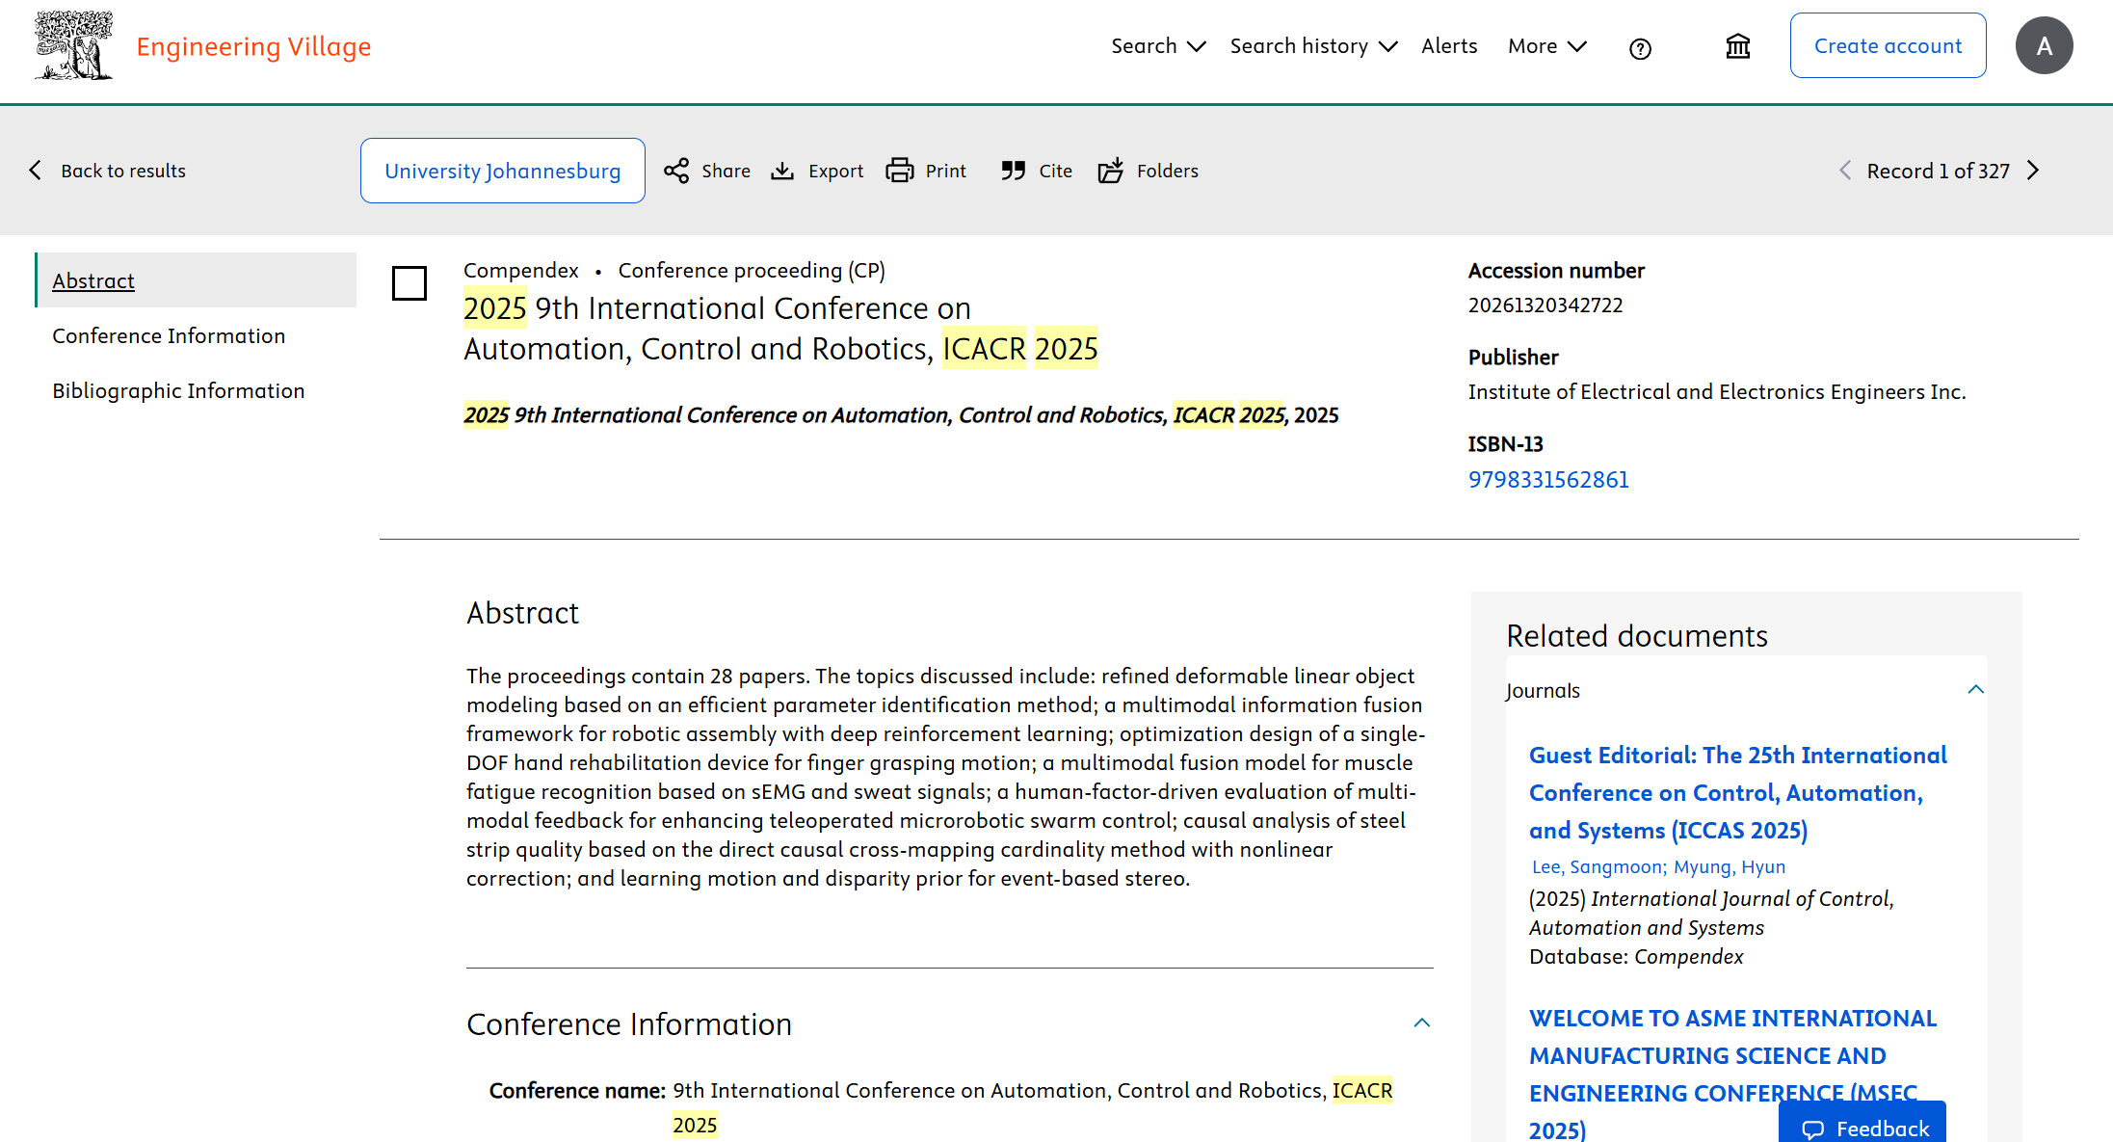Viewport: 2113px width, 1142px height.
Task: Go to next record arrow
Action: (2033, 171)
